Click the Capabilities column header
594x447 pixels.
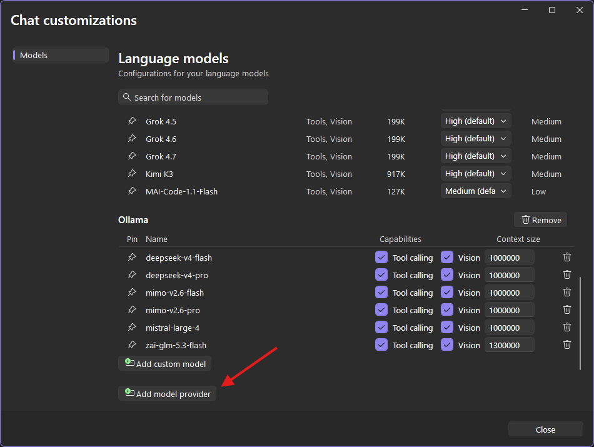coord(400,239)
